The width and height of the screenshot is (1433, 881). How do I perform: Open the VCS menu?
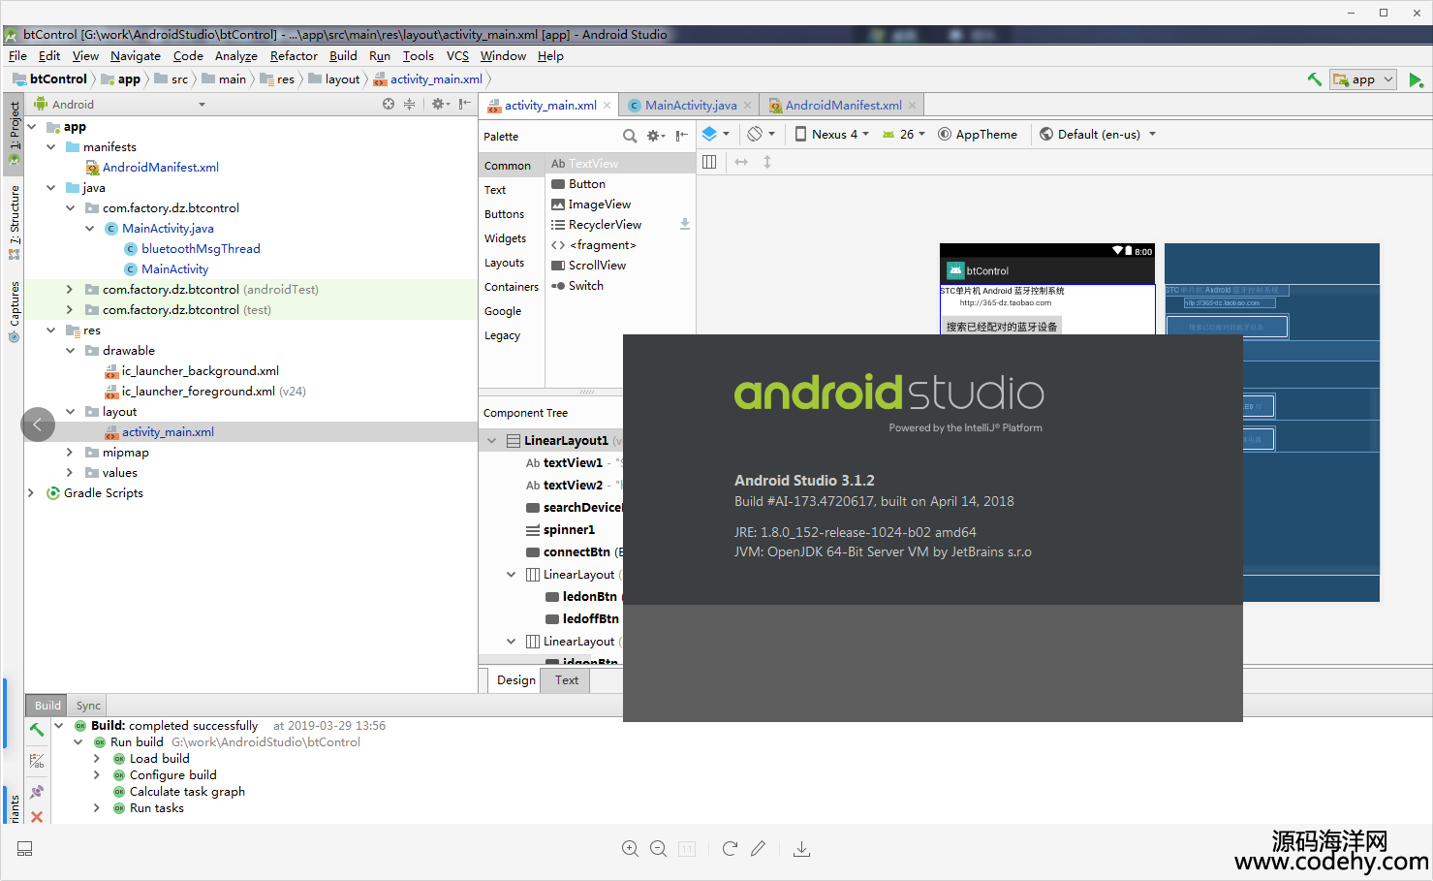457,56
